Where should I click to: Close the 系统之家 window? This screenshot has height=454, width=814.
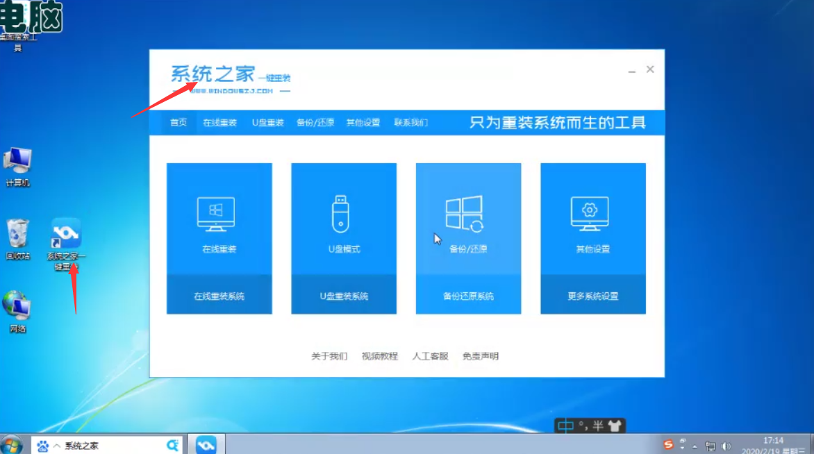[650, 69]
